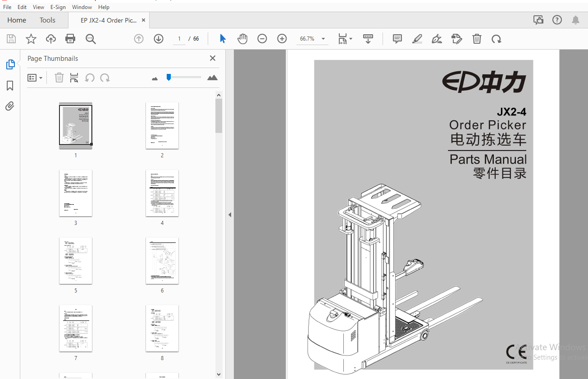
Task: Click the Edit PDF page icon
Action: pyautogui.click(x=456, y=39)
